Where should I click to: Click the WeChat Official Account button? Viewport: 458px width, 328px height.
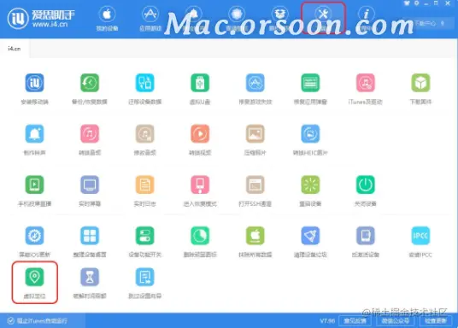tap(396, 320)
